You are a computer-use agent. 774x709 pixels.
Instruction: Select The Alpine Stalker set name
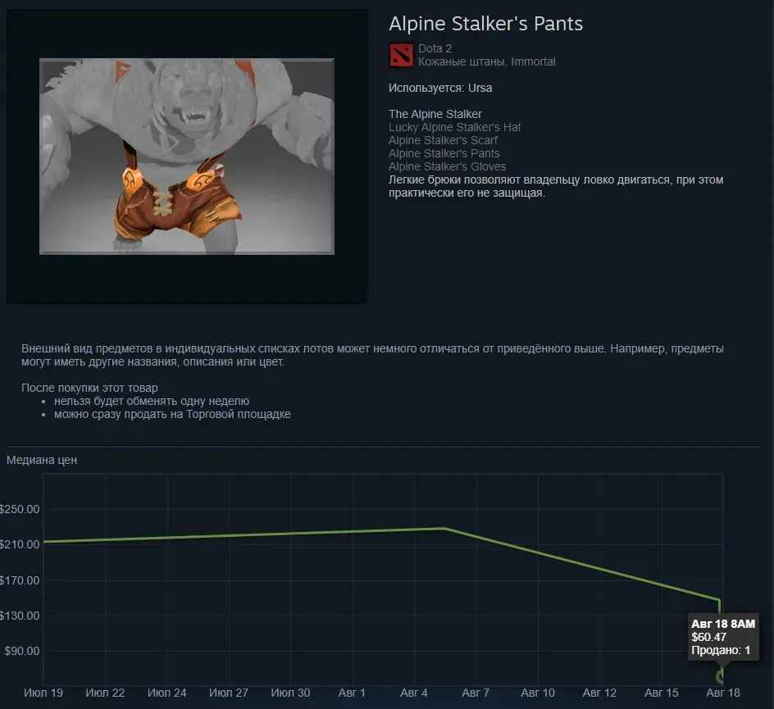click(x=435, y=114)
